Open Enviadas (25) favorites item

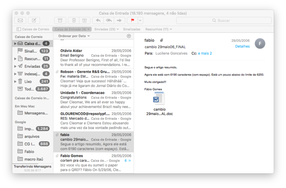pyautogui.click(x=107, y=29)
